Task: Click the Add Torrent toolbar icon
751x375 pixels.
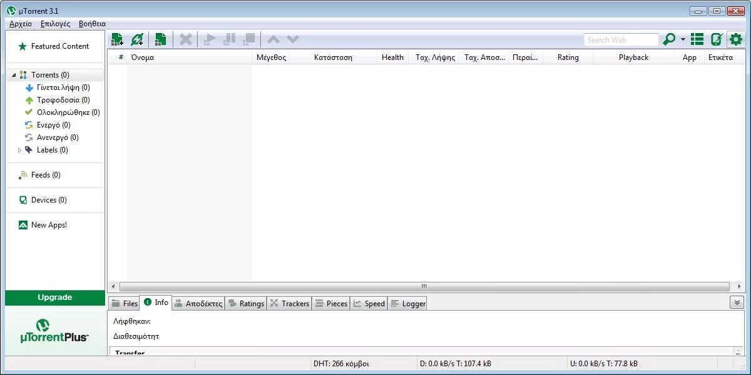Action: pos(117,39)
